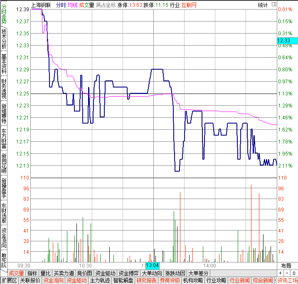Switch to the 资金流向 side tab
The width and height of the screenshot is (298, 284).
coord(4,238)
